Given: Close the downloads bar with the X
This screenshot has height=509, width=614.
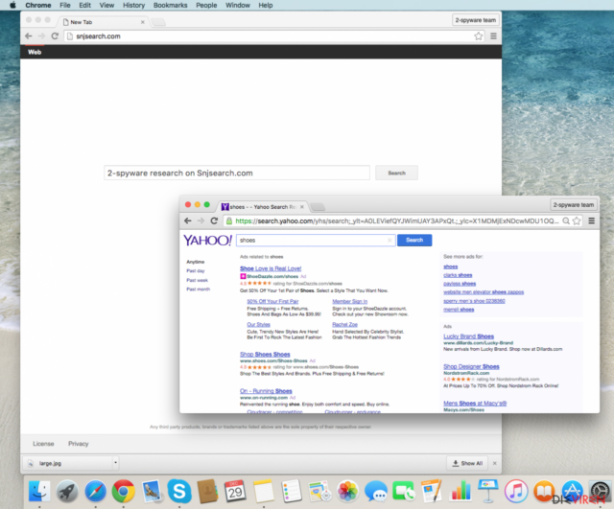Looking at the screenshot, I should 495,463.
